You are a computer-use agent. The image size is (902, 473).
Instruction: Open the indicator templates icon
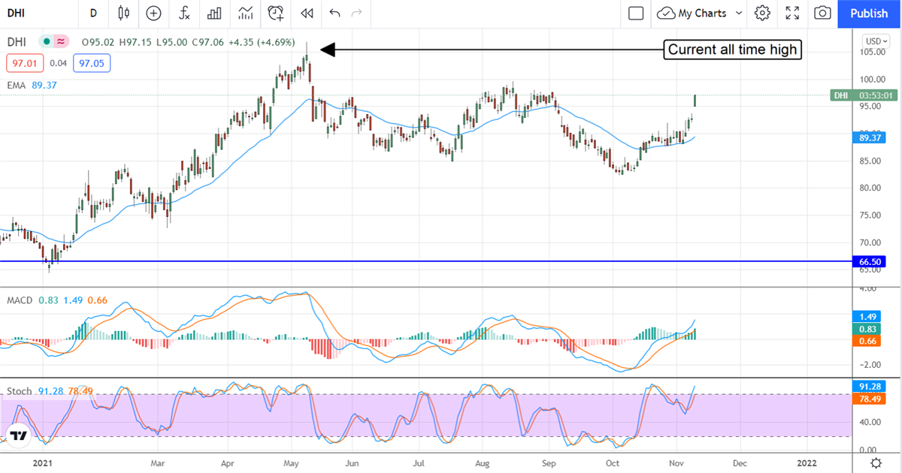click(x=245, y=13)
